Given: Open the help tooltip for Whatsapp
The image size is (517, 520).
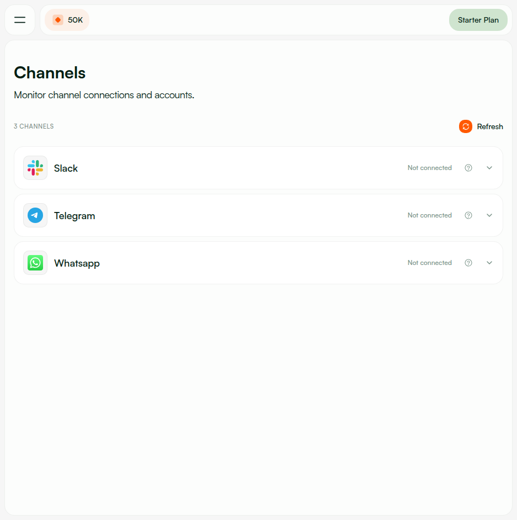Looking at the screenshot, I should pos(468,263).
